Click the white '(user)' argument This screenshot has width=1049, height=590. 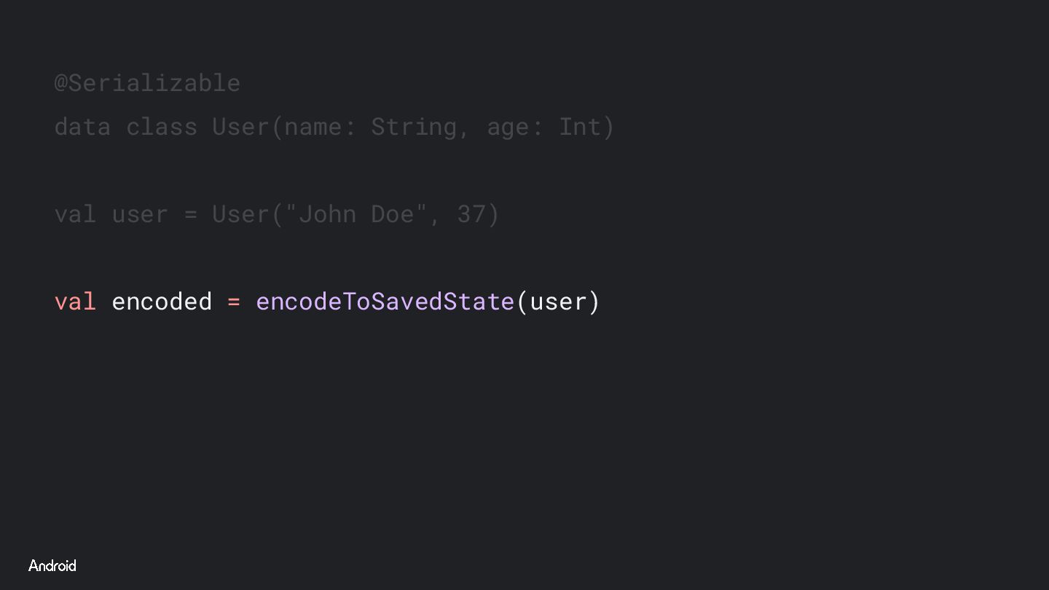[x=558, y=302]
